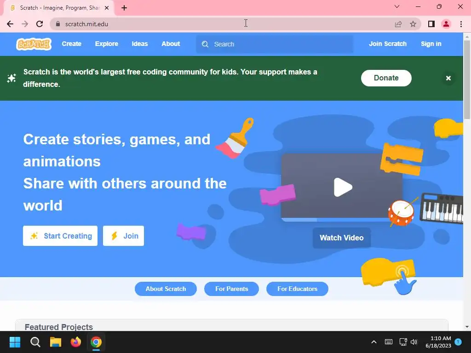Open Windows taskbar search
Screen dimensions: 471x353
click(x=35, y=342)
